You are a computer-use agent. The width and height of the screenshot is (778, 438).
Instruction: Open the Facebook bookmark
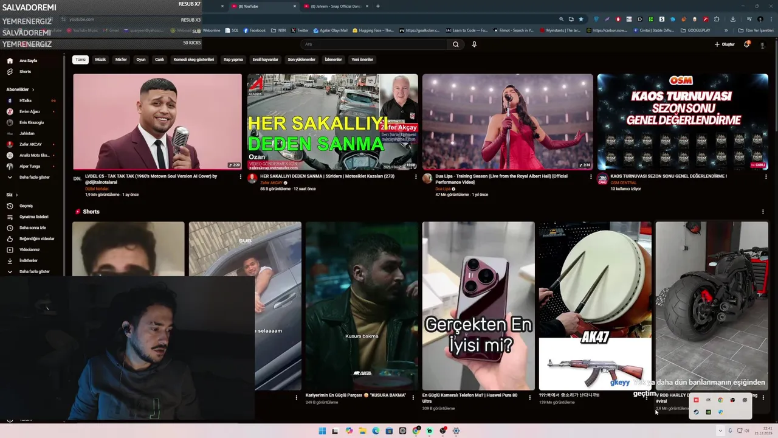coord(255,30)
